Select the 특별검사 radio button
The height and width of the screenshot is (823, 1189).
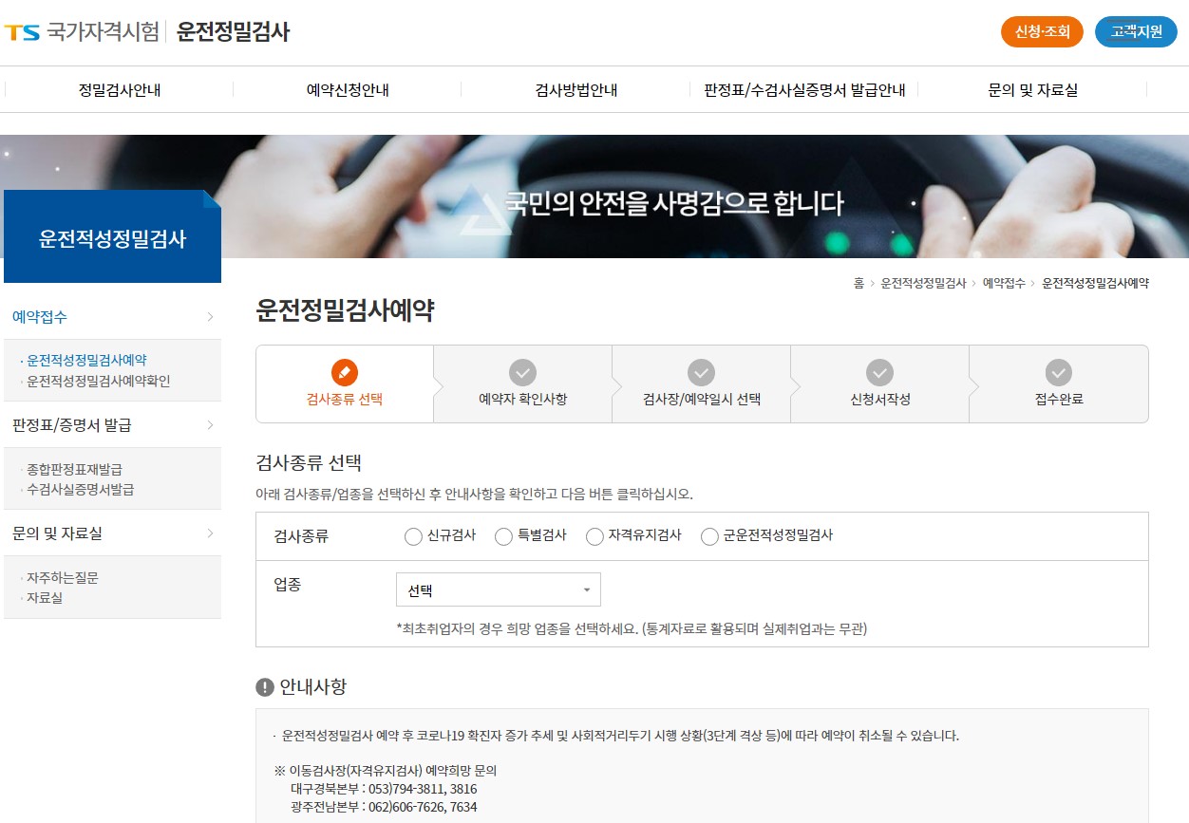pyautogui.click(x=503, y=536)
